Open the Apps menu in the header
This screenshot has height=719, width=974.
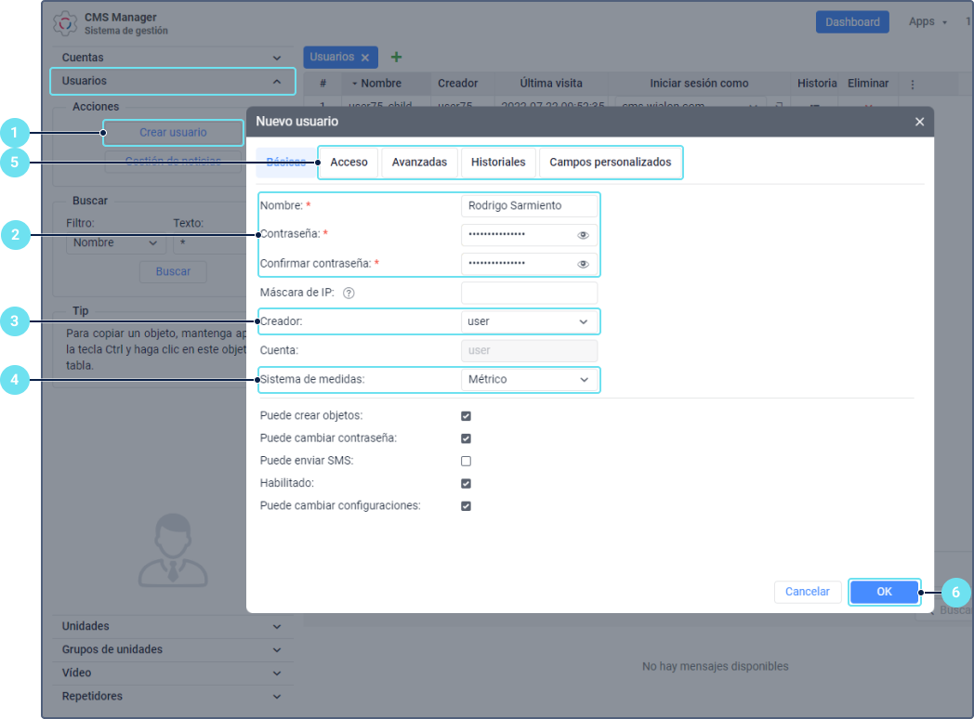927,22
